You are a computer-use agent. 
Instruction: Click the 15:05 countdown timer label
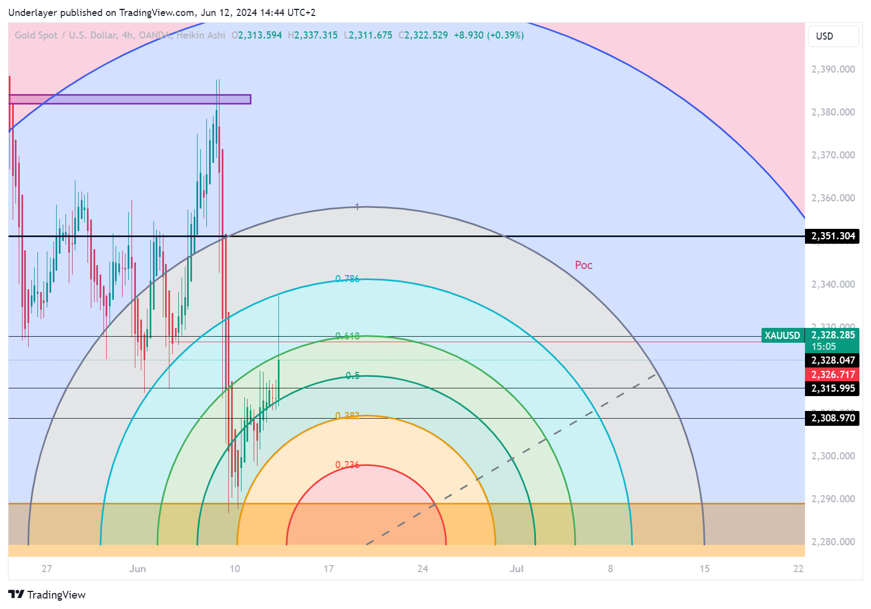pos(824,347)
